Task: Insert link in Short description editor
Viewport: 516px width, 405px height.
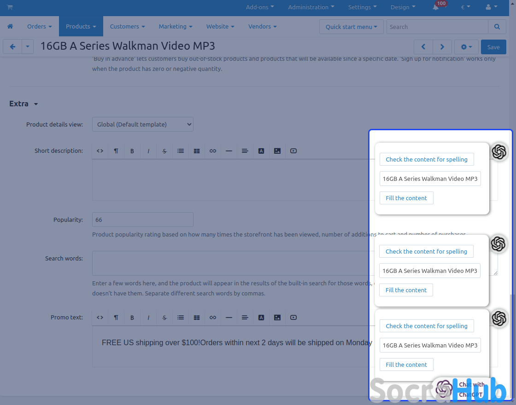Action: (x=213, y=151)
